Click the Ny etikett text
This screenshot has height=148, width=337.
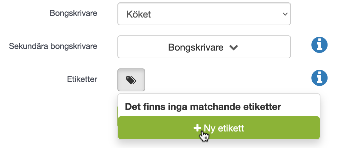pyautogui.click(x=224, y=128)
